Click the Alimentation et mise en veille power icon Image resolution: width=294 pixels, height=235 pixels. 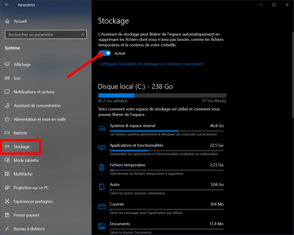point(7,120)
